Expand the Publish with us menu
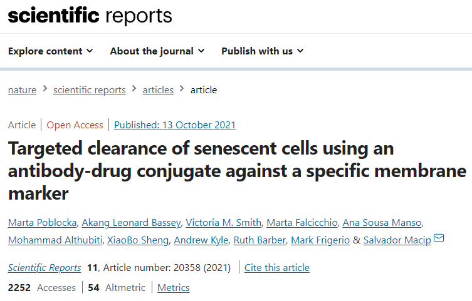472x301 pixels. pyautogui.click(x=263, y=51)
